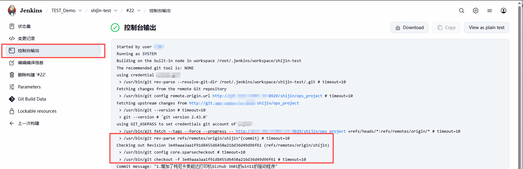Click the Jenkins title text
This screenshot has width=523, height=169.
pyautogui.click(x=31, y=11)
